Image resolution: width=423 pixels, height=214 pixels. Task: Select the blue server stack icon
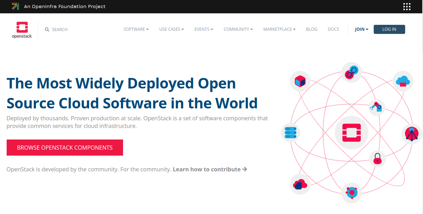291,133
